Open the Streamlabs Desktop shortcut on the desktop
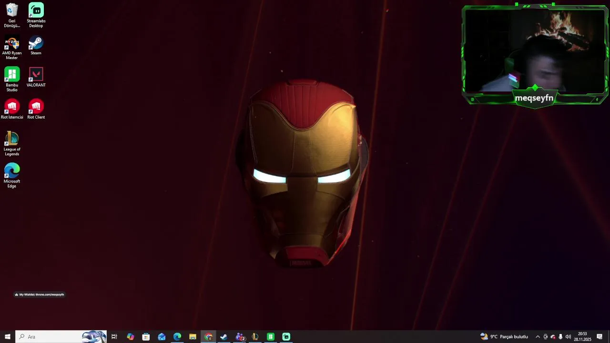 (36, 15)
